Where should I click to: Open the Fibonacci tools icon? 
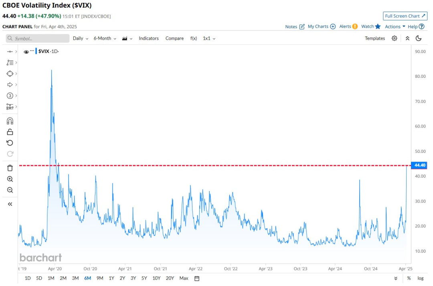[x=10, y=63]
